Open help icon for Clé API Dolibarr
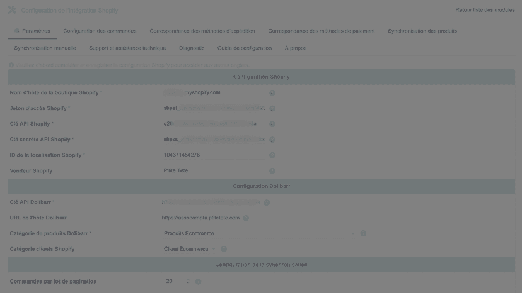The width and height of the screenshot is (522, 293). point(267,202)
